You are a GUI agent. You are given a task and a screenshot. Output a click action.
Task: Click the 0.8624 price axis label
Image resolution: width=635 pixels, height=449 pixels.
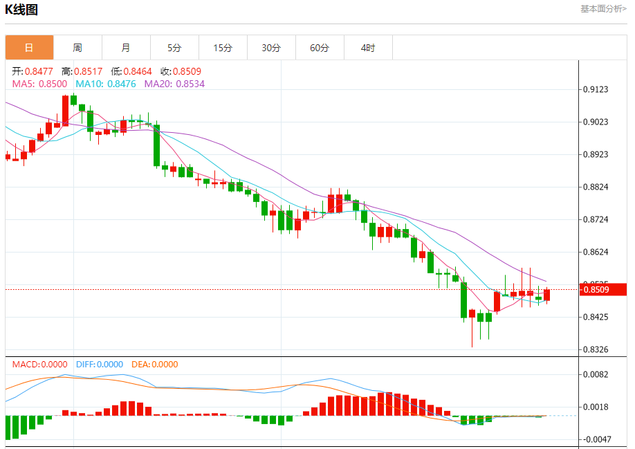[596, 252]
